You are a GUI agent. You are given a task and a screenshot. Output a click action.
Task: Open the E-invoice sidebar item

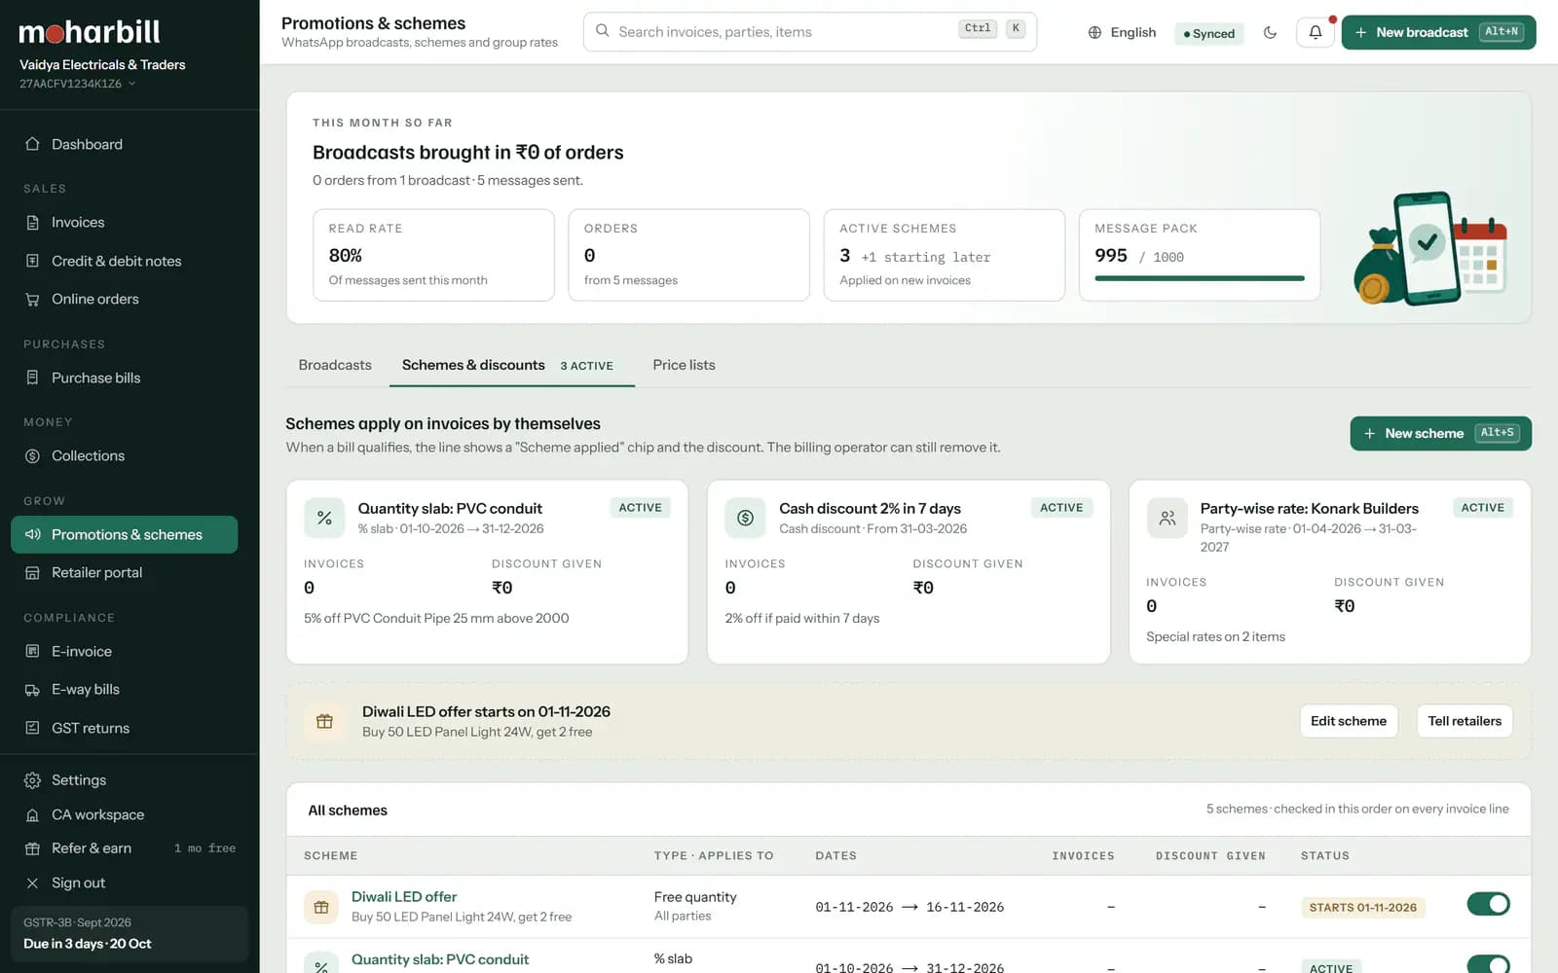coord(124,651)
